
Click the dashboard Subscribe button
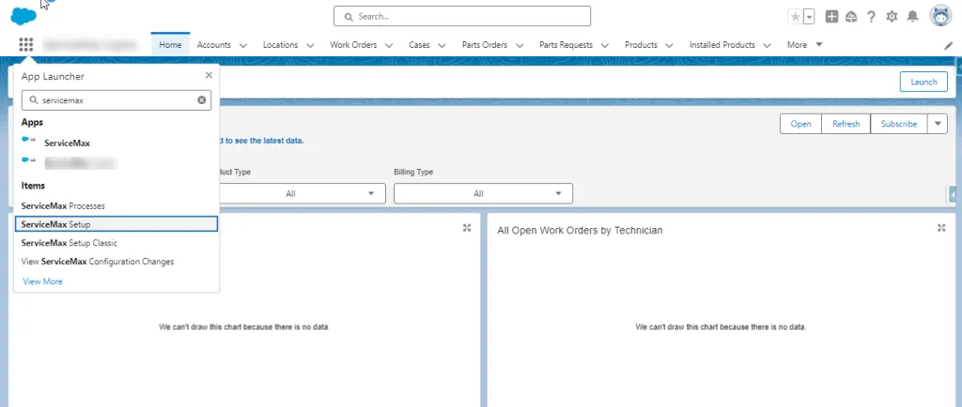pyautogui.click(x=899, y=124)
